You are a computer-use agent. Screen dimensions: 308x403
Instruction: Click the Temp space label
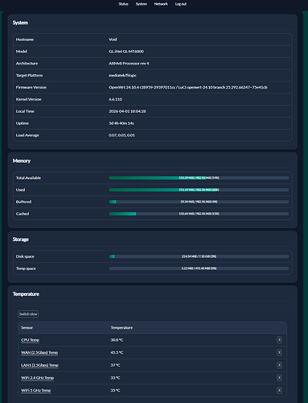click(x=26, y=268)
